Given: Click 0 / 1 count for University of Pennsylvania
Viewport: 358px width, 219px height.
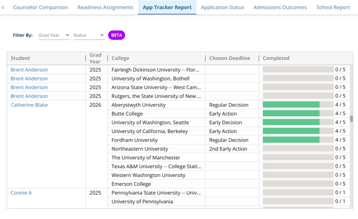Looking at the screenshot, I should click(x=340, y=201).
